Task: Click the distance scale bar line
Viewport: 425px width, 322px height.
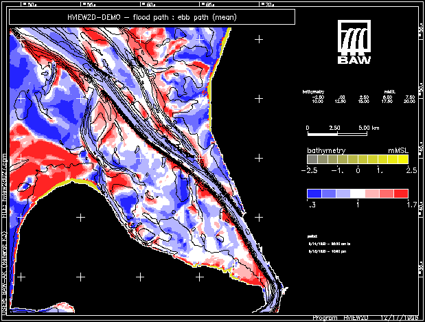Action: (337, 134)
